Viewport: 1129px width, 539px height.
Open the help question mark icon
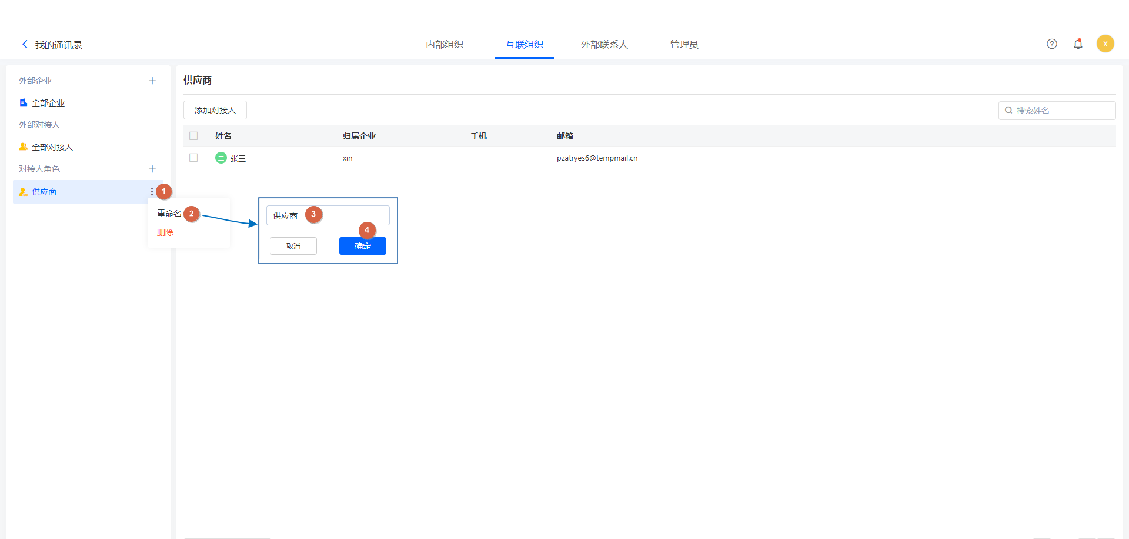(x=1052, y=44)
